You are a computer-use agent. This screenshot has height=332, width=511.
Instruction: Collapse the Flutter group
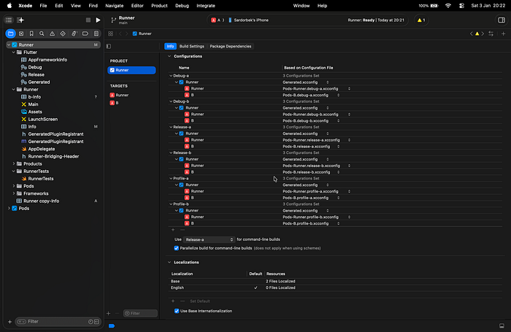point(14,53)
